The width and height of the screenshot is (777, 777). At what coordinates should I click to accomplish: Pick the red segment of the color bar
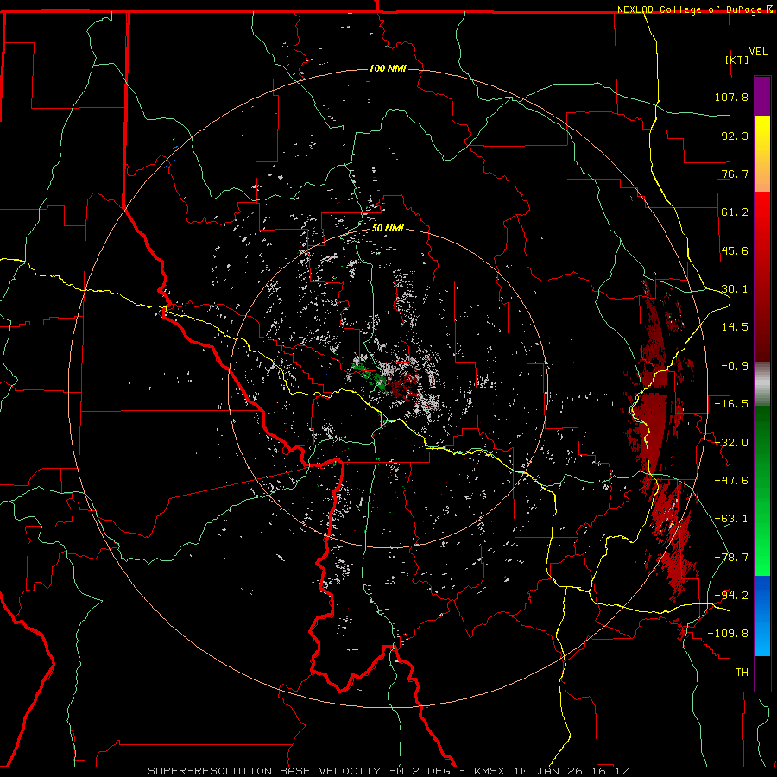pos(762,276)
